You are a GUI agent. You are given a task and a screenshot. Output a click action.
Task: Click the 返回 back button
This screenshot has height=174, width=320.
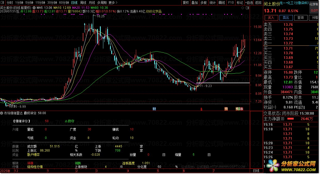tap(258, 3)
